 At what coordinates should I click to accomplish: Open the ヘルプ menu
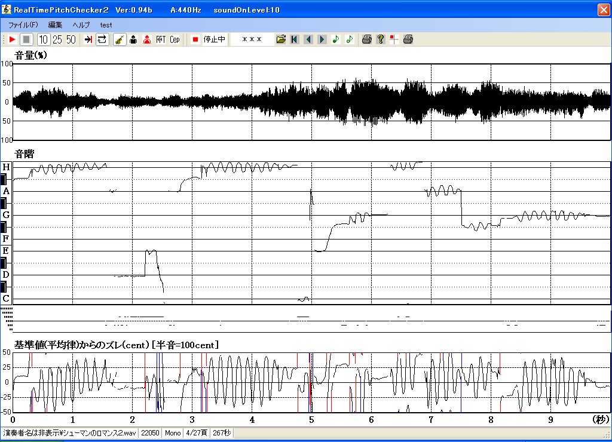[x=81, y=25]
